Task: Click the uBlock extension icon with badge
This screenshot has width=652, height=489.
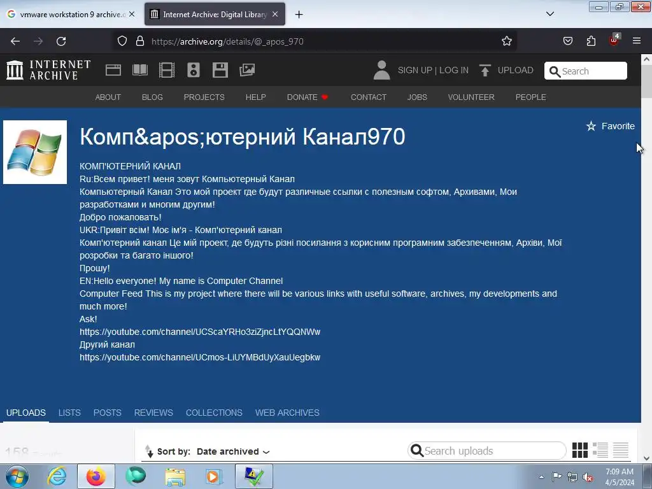Action: (x=614, y=40)
